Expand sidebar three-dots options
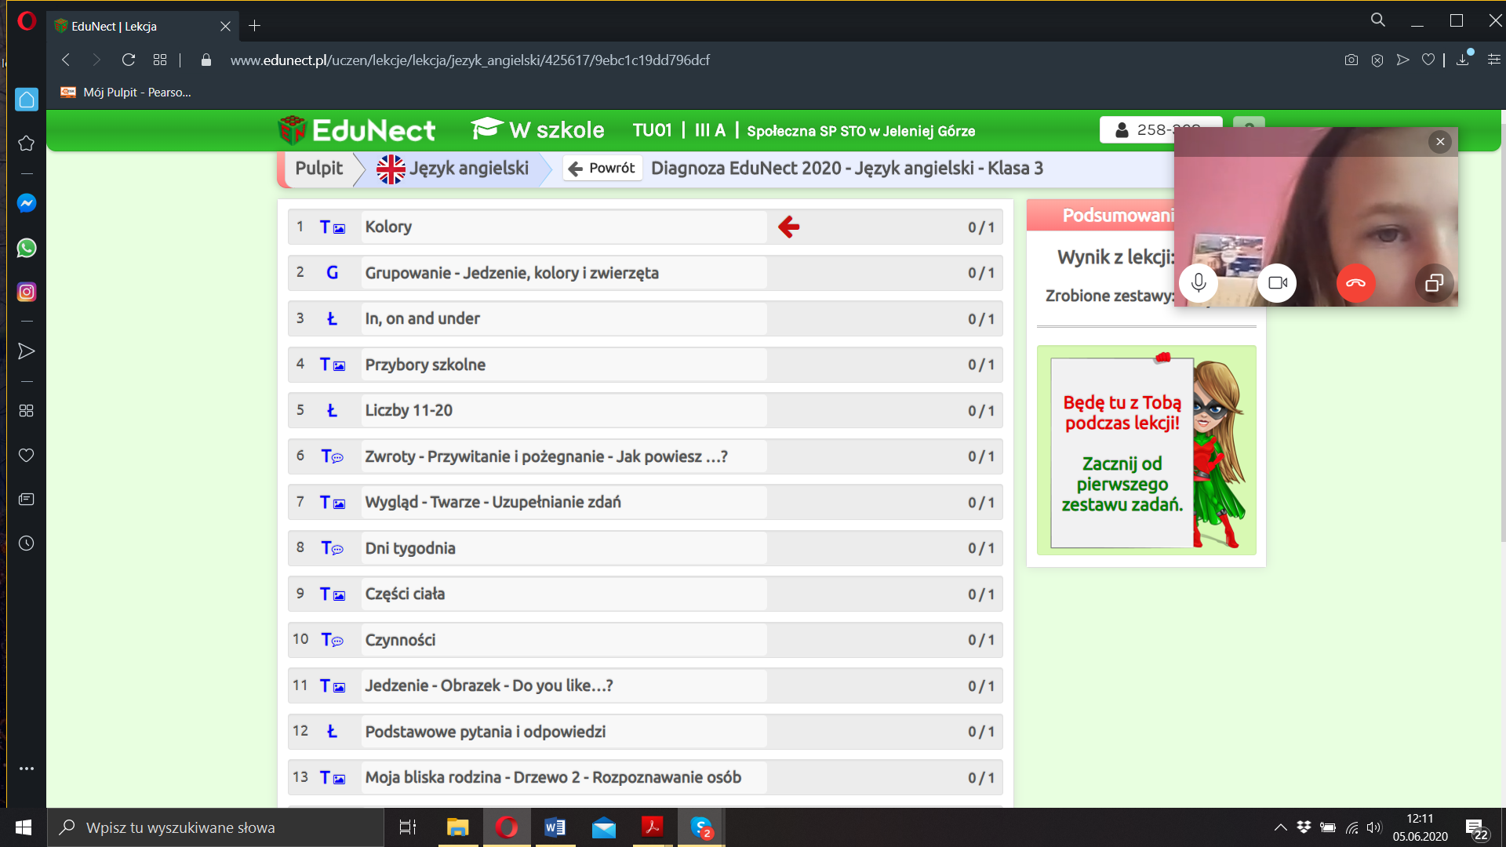 click(26, 769)
